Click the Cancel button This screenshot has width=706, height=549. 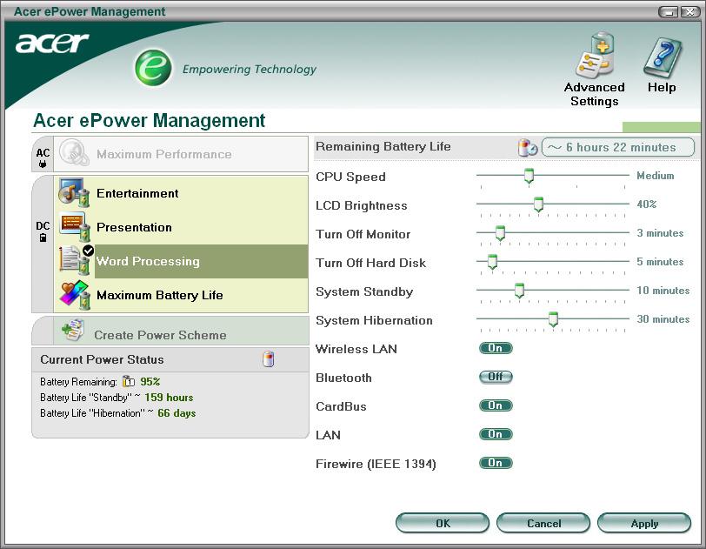point(543,523)
